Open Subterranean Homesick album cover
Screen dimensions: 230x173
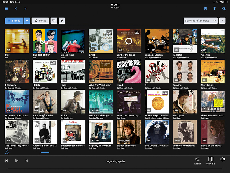click(73, 132)
